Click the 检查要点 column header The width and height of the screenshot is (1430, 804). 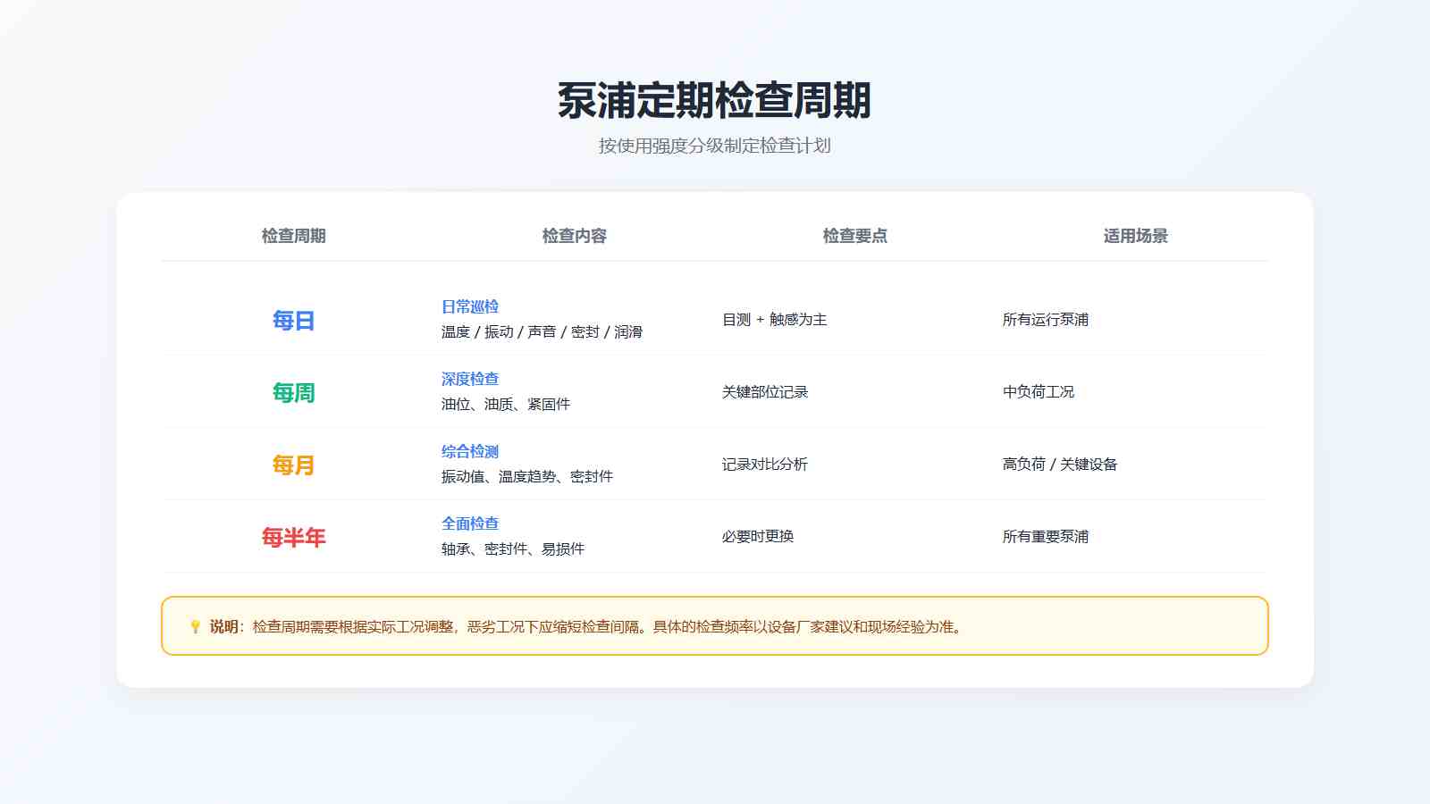click(855, 236)
